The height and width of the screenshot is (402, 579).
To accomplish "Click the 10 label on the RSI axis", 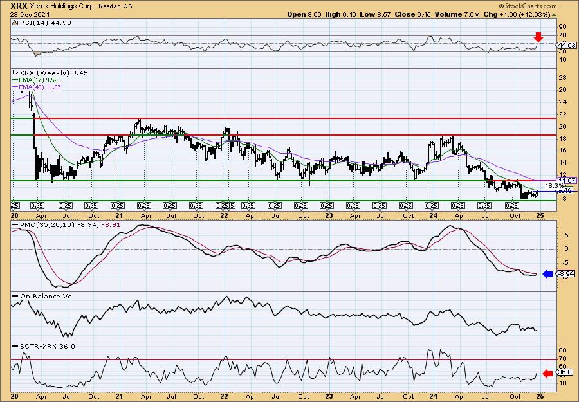I will point(562,60).
